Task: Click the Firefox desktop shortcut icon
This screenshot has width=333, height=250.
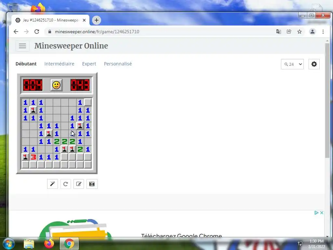Action: 38,8
